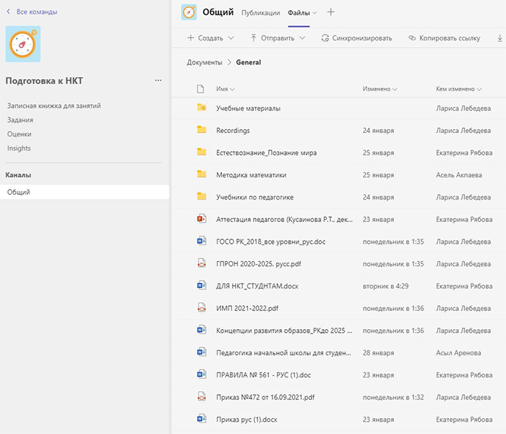Open the Recordings folder icon

202,130
